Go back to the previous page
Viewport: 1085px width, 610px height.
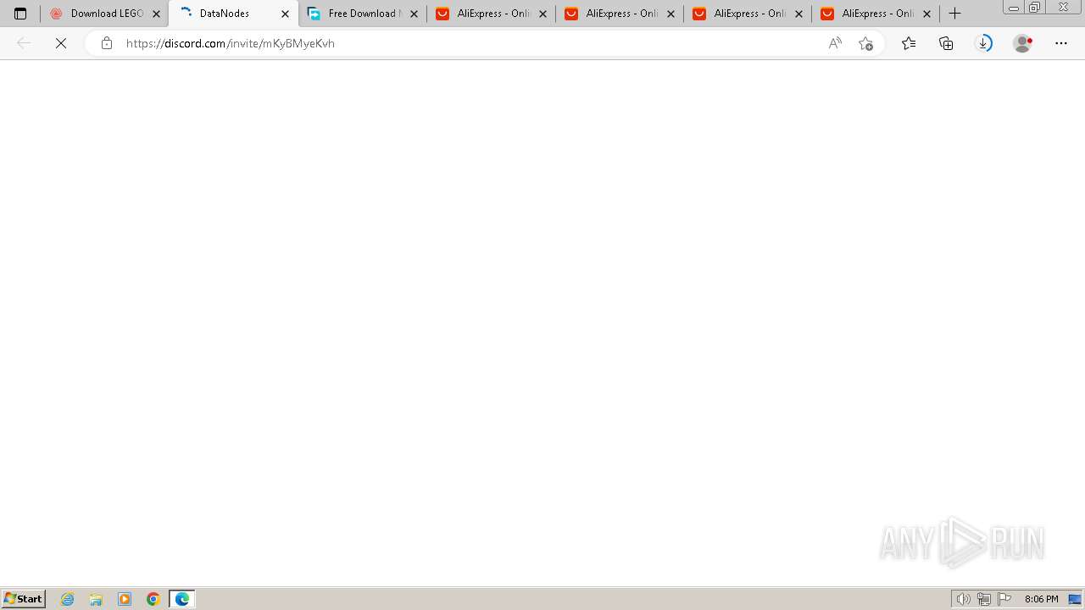(x=24, y=43)
